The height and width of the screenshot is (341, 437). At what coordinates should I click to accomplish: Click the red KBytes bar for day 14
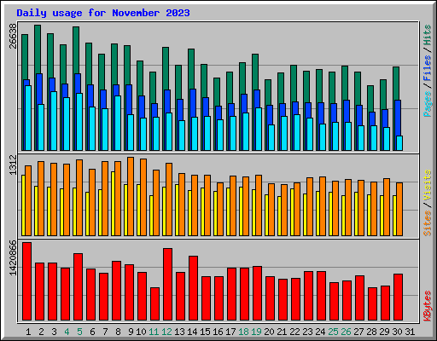[193, 288]
